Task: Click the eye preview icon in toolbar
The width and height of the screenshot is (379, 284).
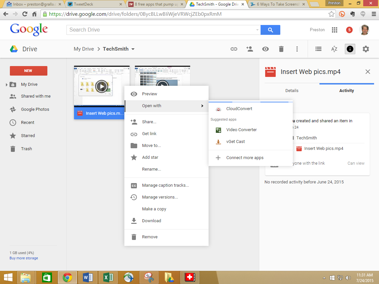Action: 265,49
